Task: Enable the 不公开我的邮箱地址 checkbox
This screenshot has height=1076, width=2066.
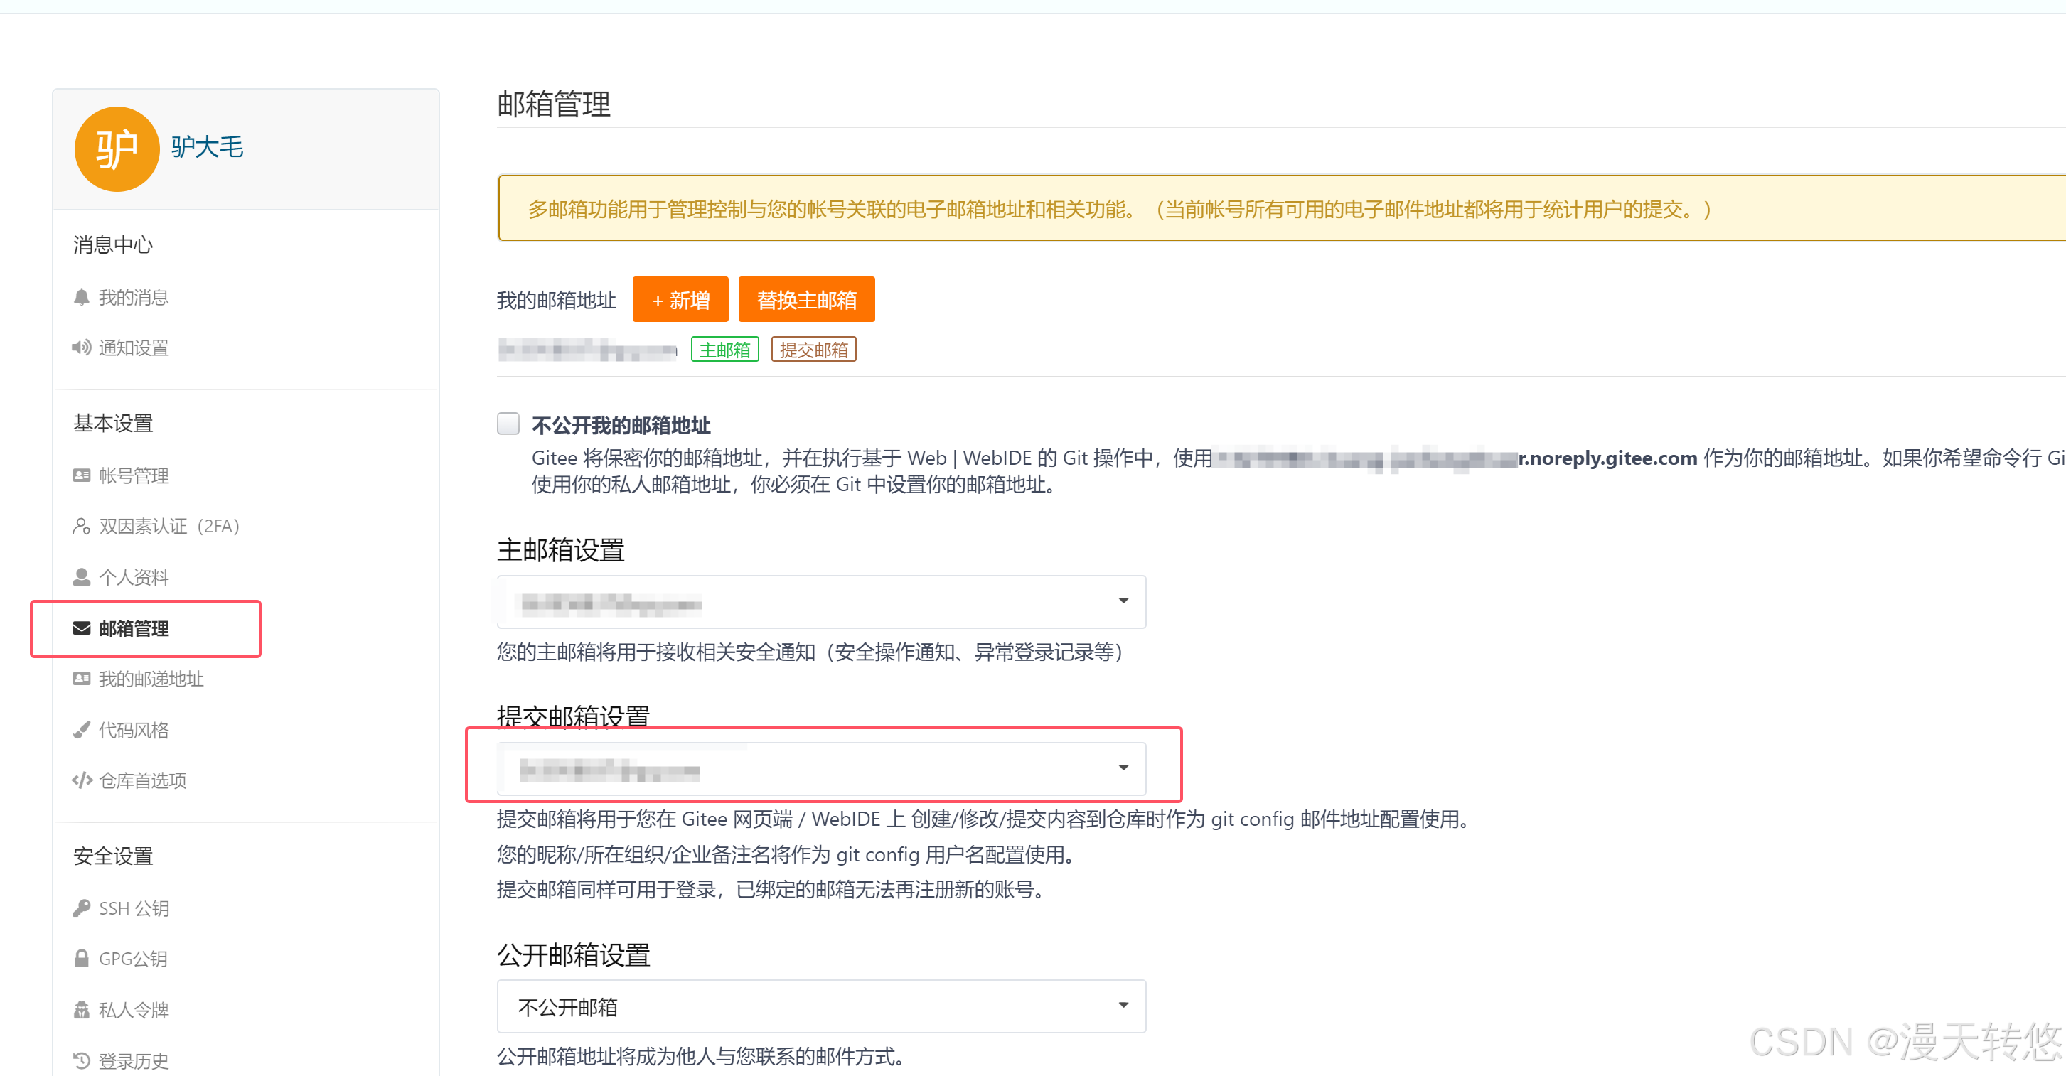Action: (x=508, y=424)
